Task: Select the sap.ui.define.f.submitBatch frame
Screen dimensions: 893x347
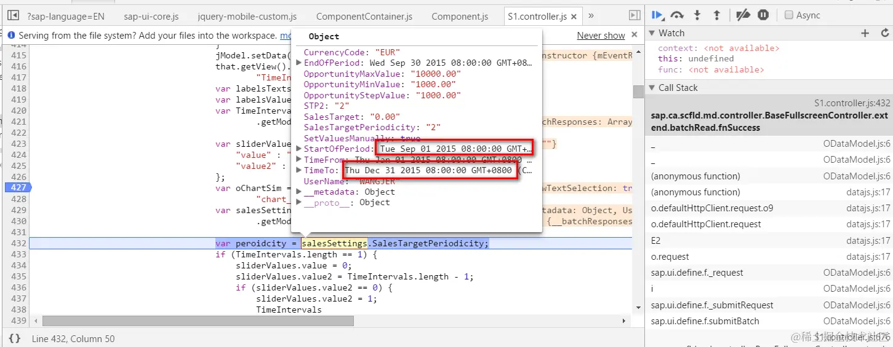Action: pyautogui.click(x=769, y=321)
